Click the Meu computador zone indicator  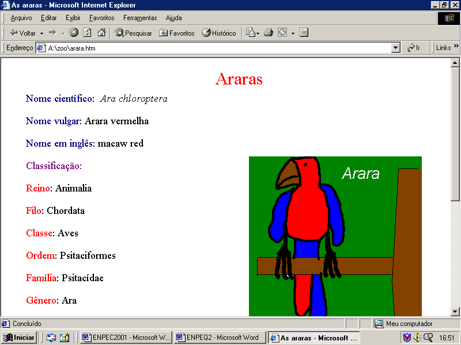[x=403, y=324]
